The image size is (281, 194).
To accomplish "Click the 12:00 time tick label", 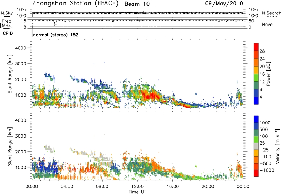I will 137,187.
